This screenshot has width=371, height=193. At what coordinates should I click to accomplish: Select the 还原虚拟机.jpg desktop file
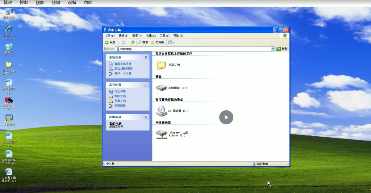click(x=9, y=86)
